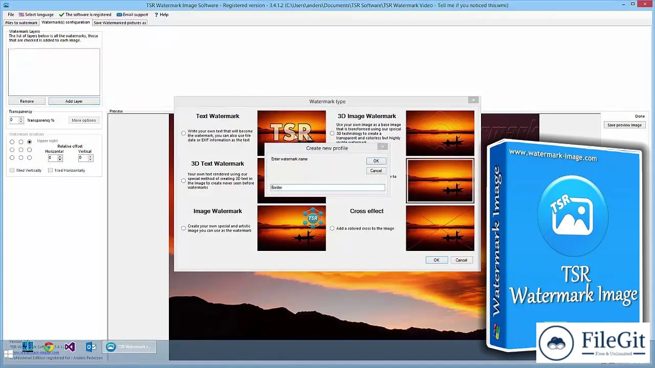Open More options for transparency
The image size is (655, 368).
coord(84,120)
